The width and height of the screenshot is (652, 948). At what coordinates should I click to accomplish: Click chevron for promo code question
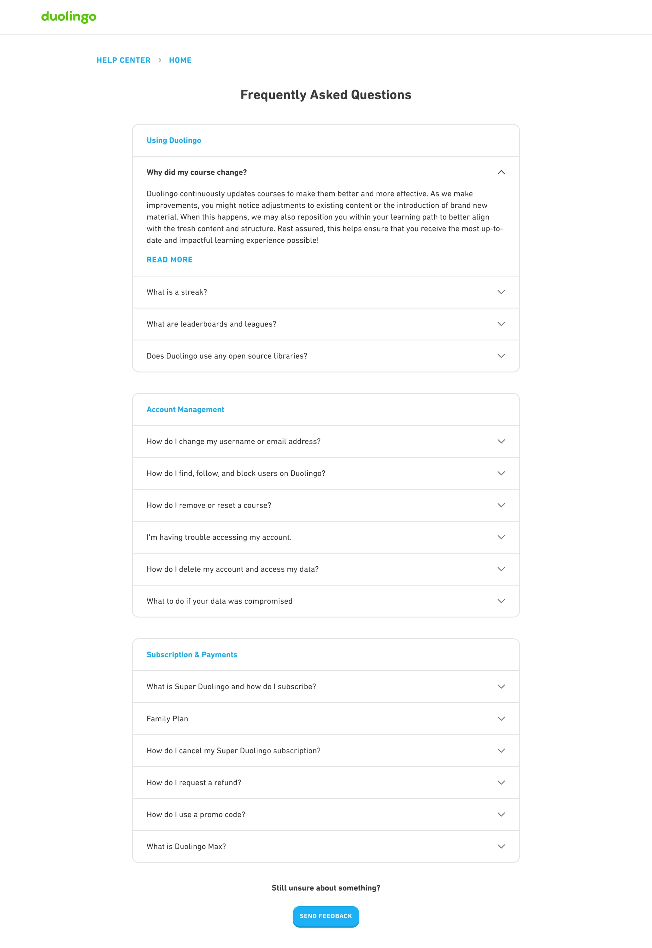501,814
